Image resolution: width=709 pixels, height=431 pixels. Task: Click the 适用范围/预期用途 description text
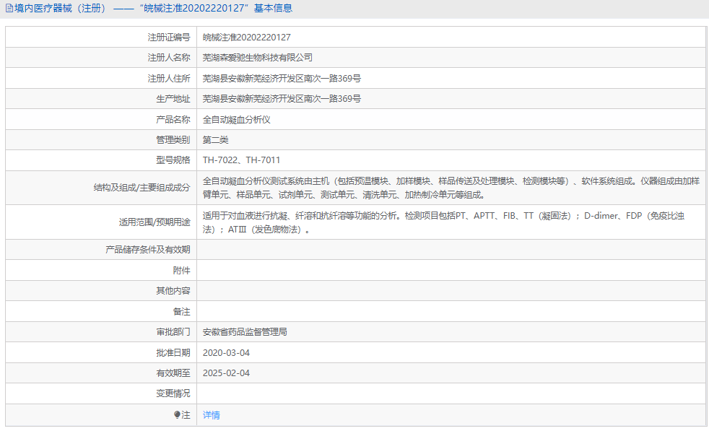[443, 222]
